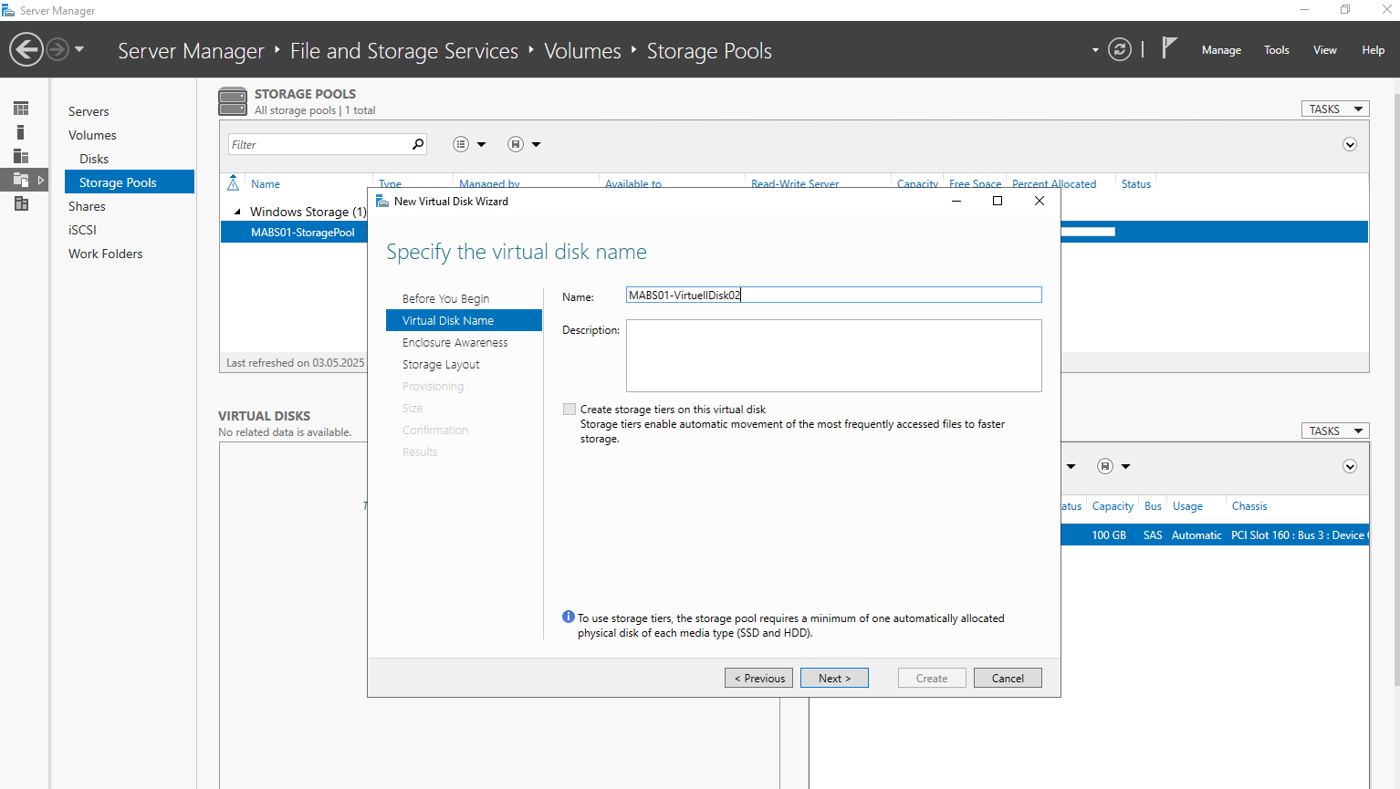Open the dropdown left of the refresh icon
Viewport: 1400px width, 789px height.
(x=1095, y=50)
